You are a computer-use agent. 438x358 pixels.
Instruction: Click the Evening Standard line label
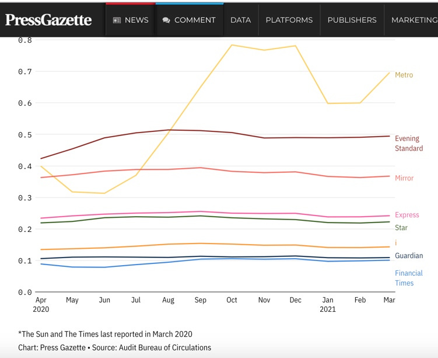pos(409,144)
